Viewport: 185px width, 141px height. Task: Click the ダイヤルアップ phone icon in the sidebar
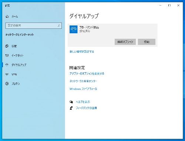click(x=7, y=65)
